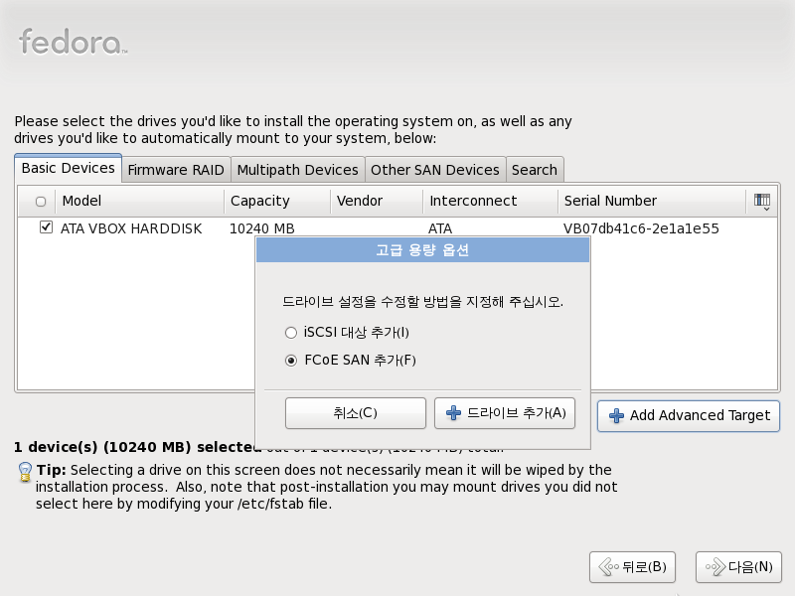Click the Fedora logo
This screenshot has width=795, height=596.
pos(73,42)
